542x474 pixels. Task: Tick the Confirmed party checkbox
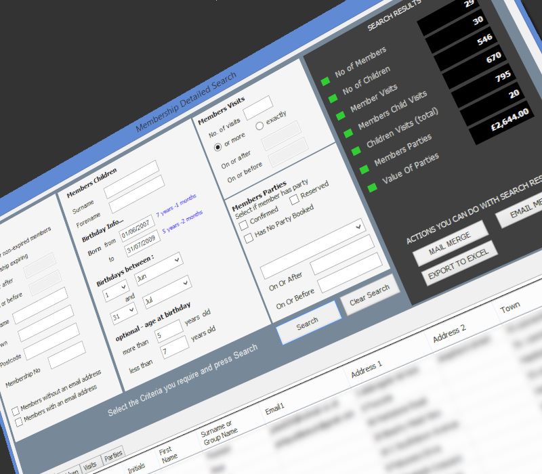243,225
